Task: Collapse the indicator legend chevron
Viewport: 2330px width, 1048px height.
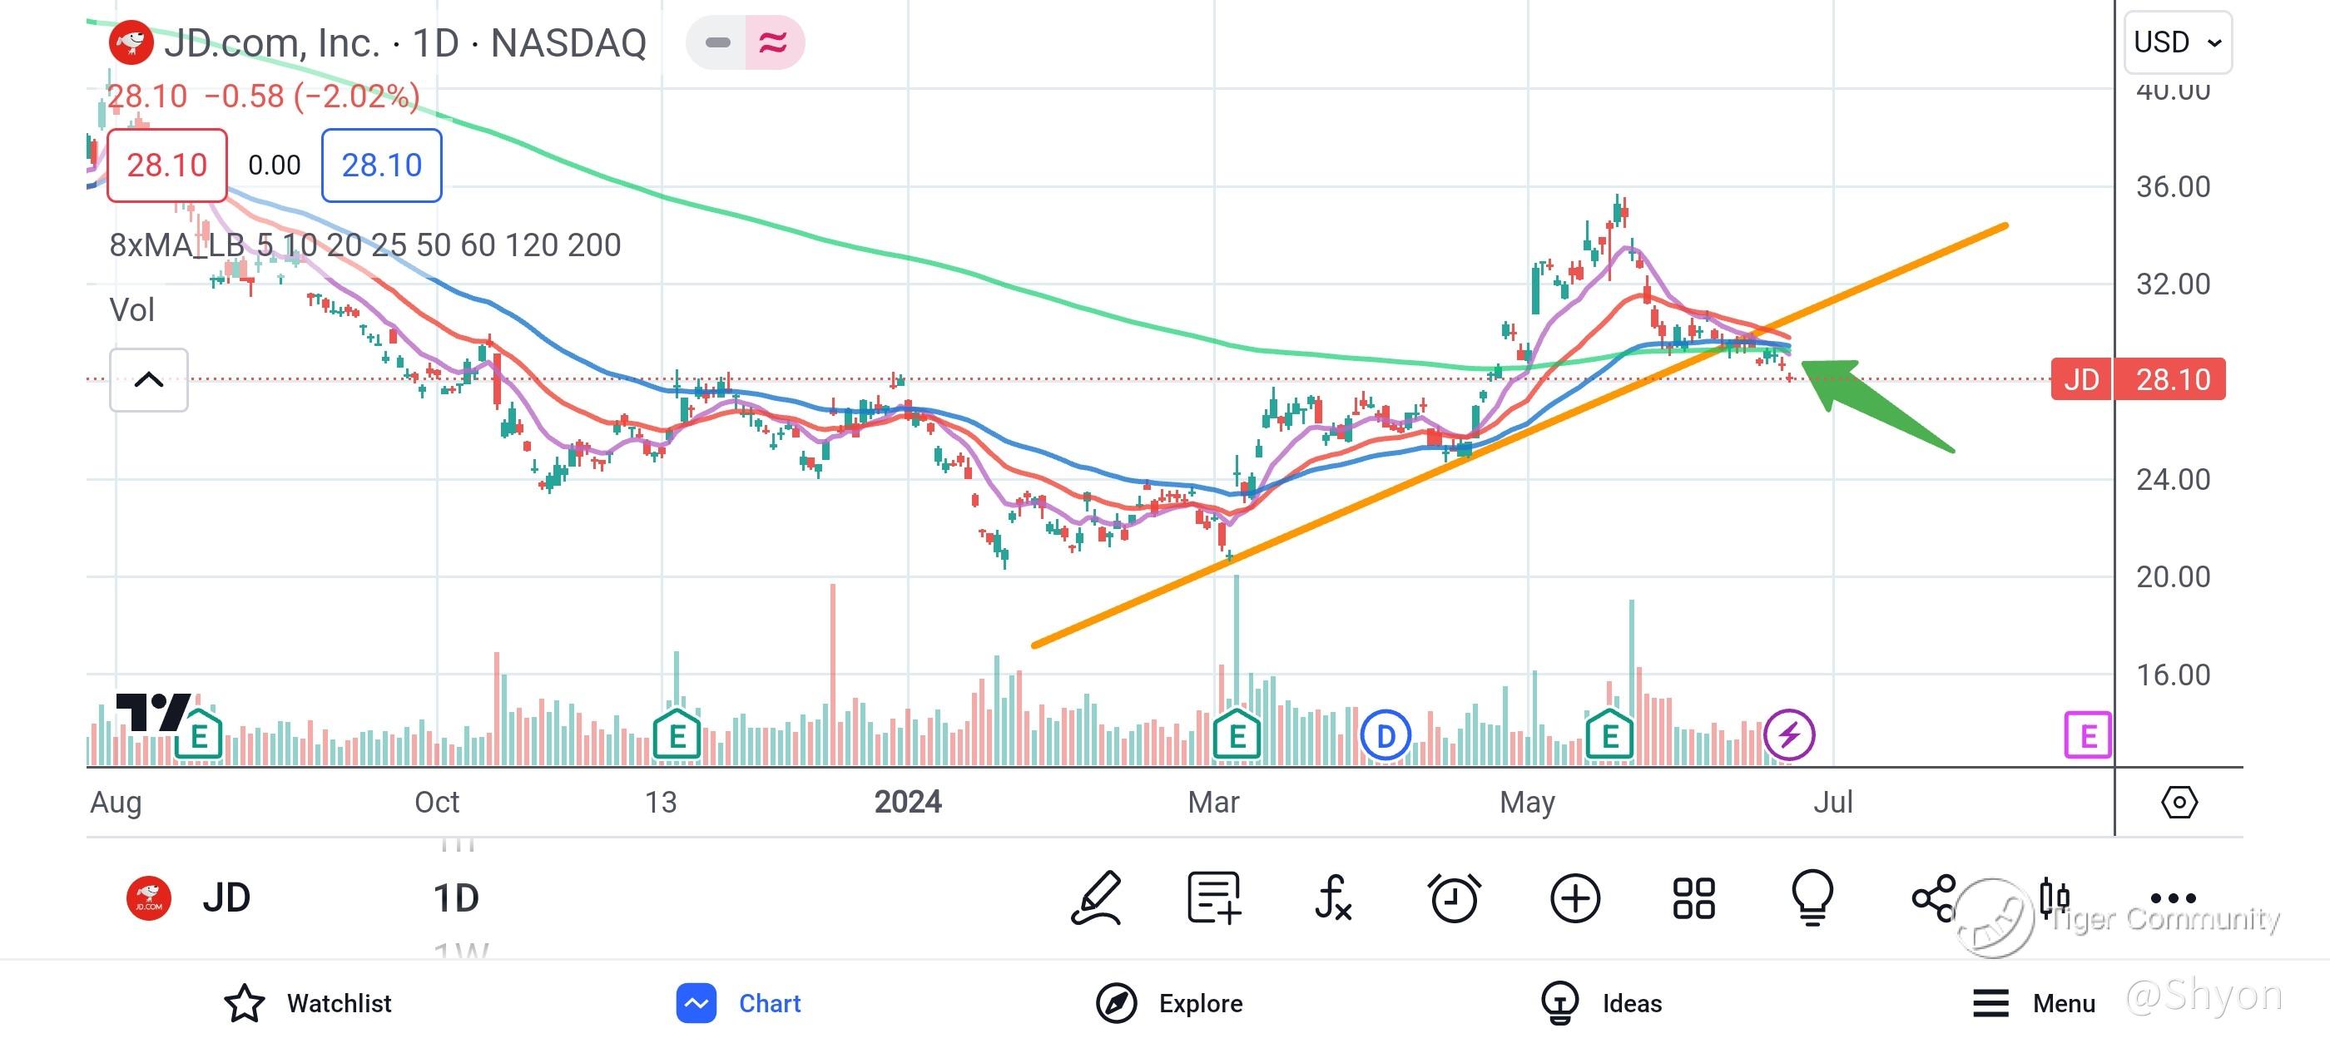Action: point(149,380)
